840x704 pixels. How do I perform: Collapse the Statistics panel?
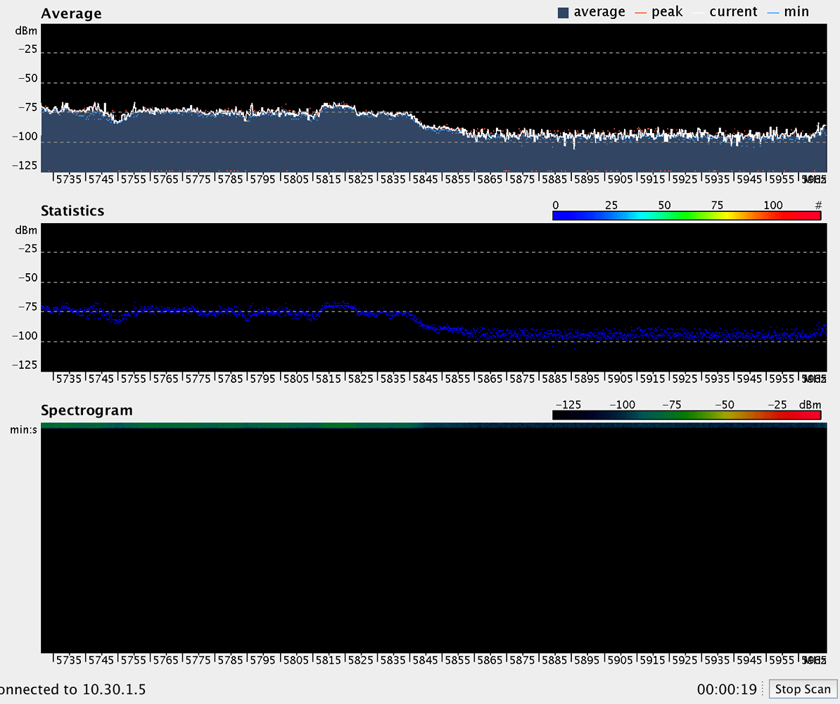click(x=72, y=210)
